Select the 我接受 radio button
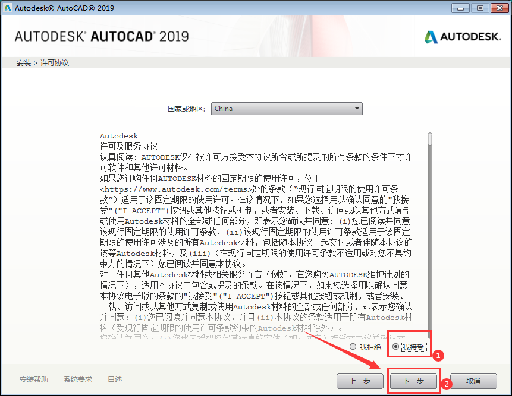This screenshot has height=396, width=512. 396,347
